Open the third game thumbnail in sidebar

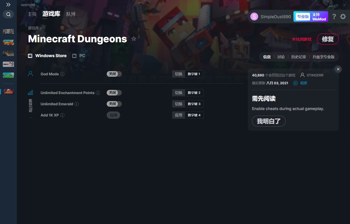(x=8, y=53)
